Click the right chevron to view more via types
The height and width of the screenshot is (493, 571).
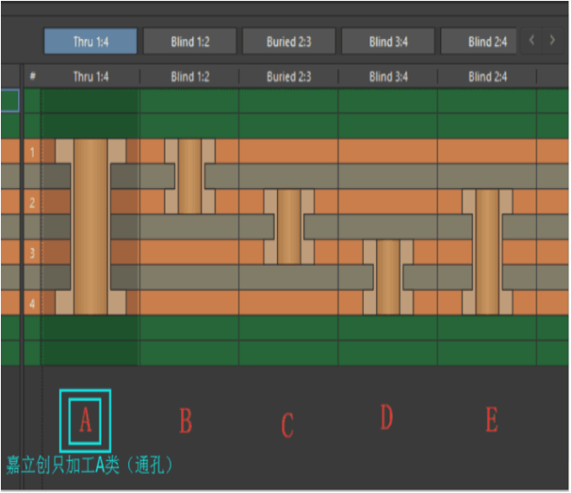(552, 40)
